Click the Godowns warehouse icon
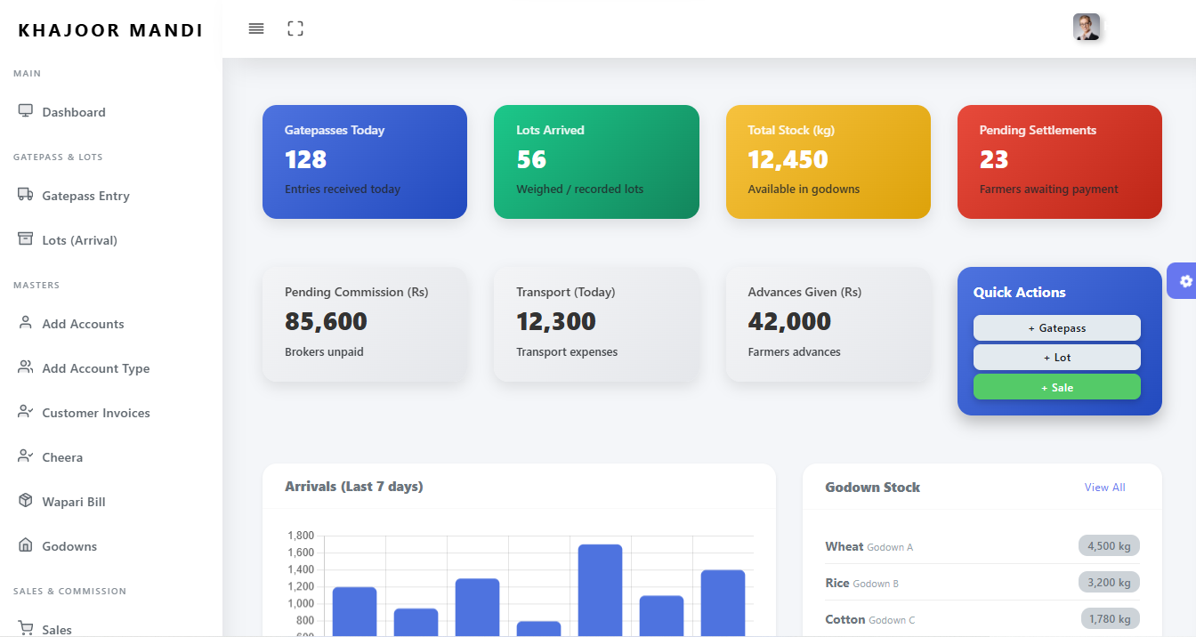Viewport: 1196px width, 637px height. click(x=24, y=545)
